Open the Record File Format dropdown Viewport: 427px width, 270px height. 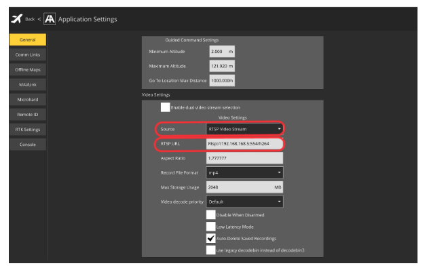pos(244,172)
